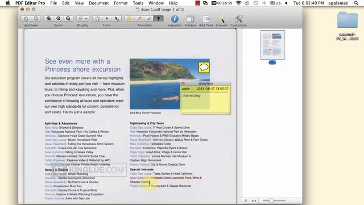Open the Window menu
The width and height of the screenshot is (364, 205).
coord(156,3)
